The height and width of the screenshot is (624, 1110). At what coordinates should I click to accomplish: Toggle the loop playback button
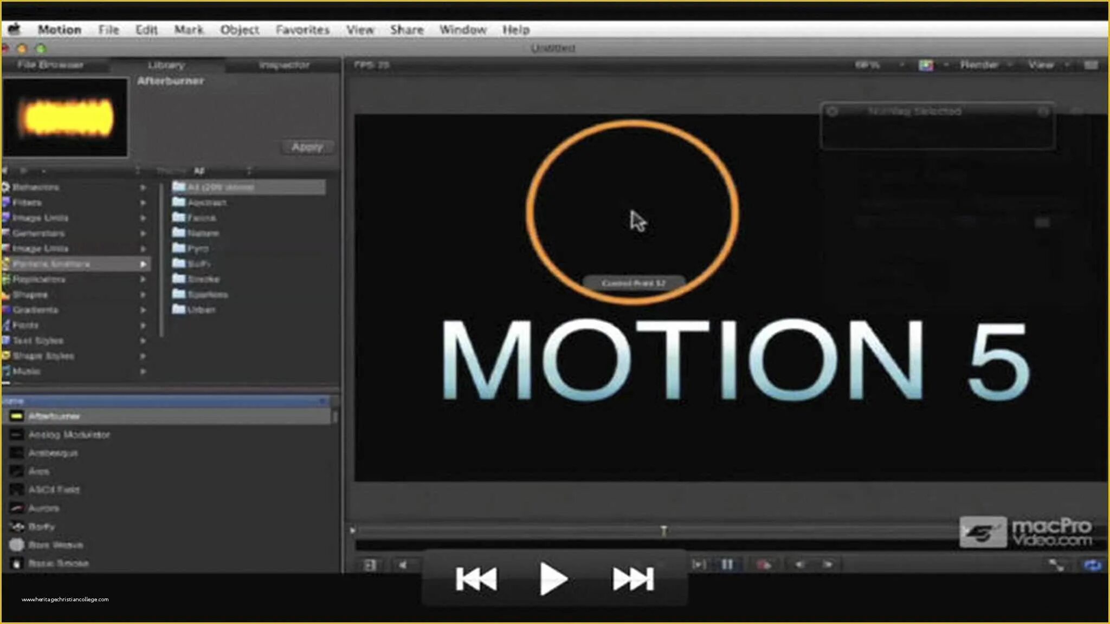[1093, 565]
